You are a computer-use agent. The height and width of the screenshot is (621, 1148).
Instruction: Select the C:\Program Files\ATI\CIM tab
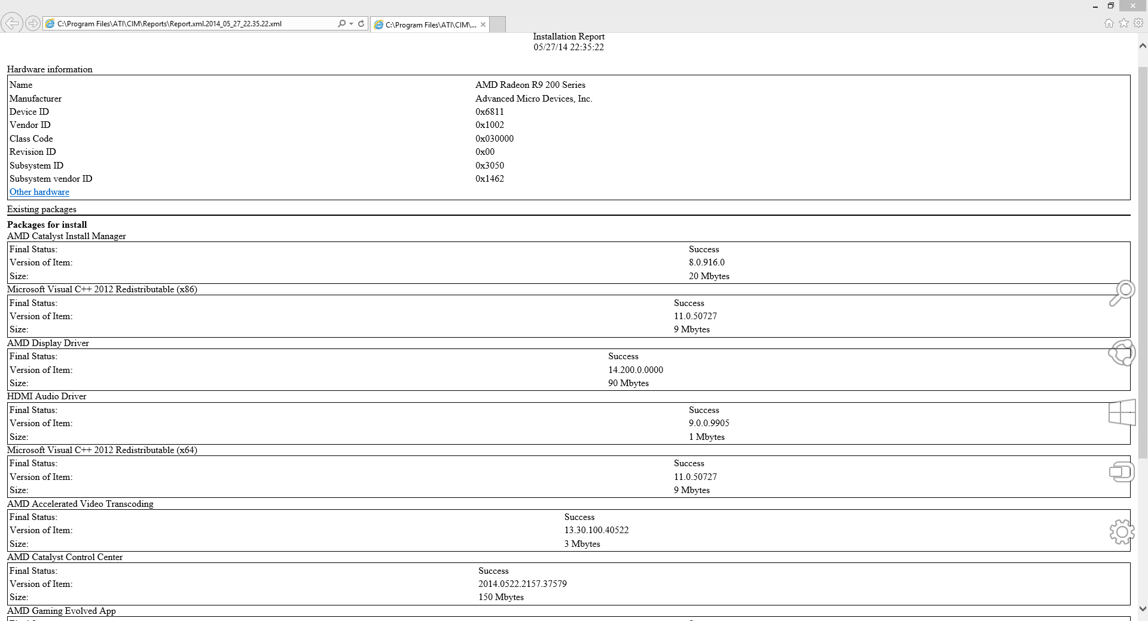(x=430, y=25)
